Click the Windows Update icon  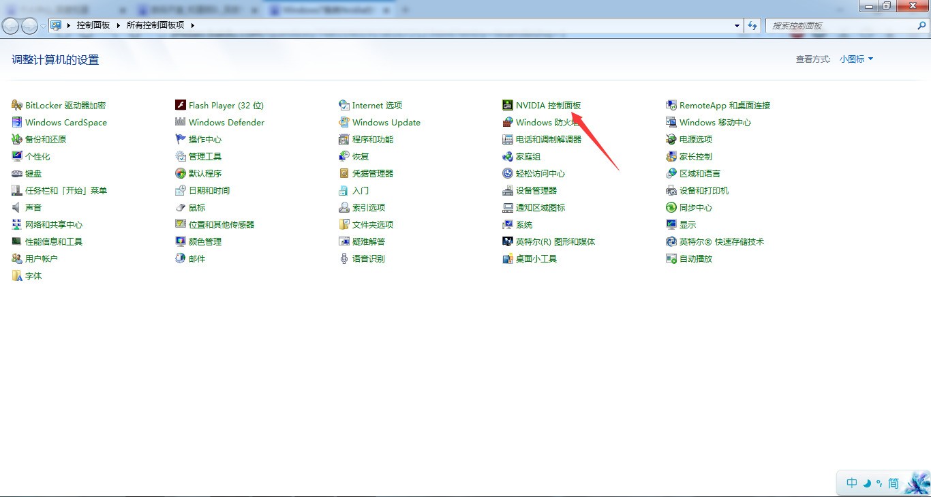[x=344, y=122]
